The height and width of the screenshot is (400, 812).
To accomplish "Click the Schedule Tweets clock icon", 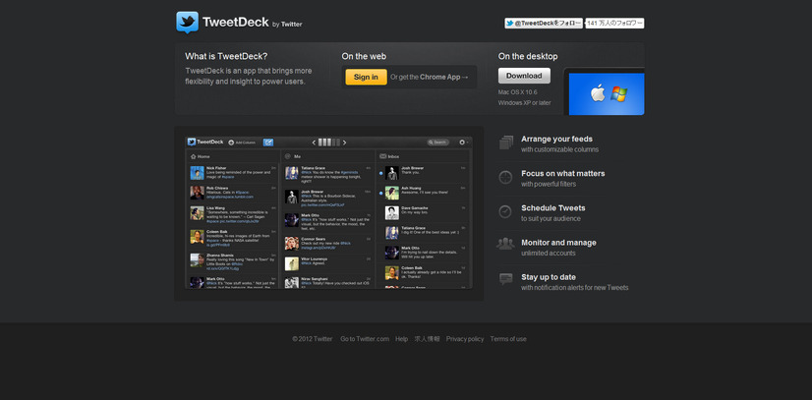I will pyautogui.click(x=505, y=211).
